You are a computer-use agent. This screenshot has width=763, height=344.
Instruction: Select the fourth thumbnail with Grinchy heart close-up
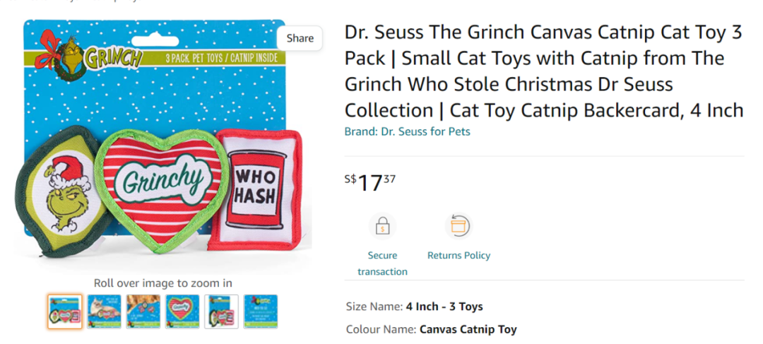click(182, 312)
